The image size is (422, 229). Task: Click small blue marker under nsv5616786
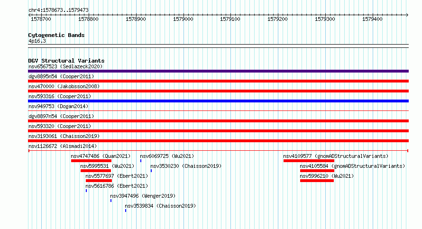[86, 191]
